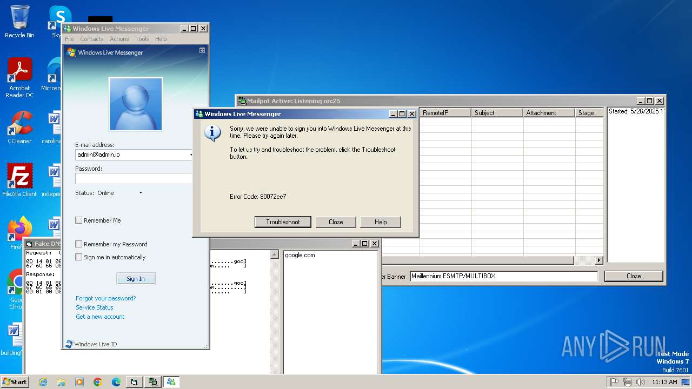Screen dimensions: 692x389
Task: Click the Subject column header in Mailpot
Action: (x=497, y=113)
